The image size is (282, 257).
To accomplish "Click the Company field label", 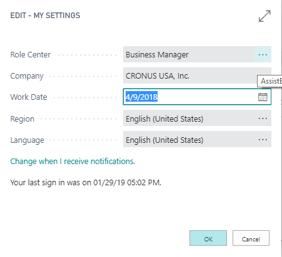I will (27, 76).
